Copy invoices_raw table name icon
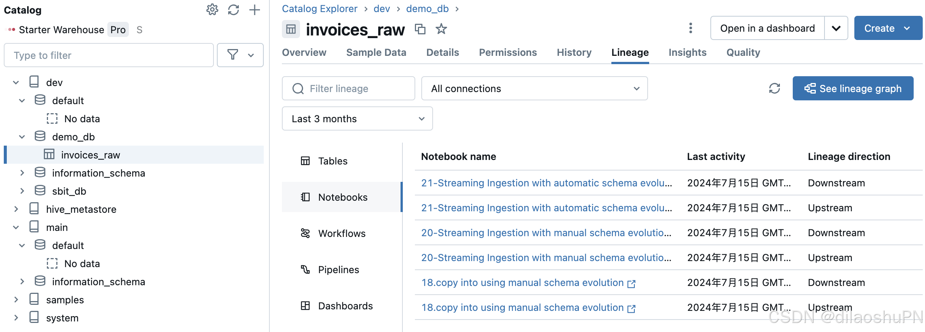Image resolution: width=925 pixels, height=332 pixels. [420, 29]
